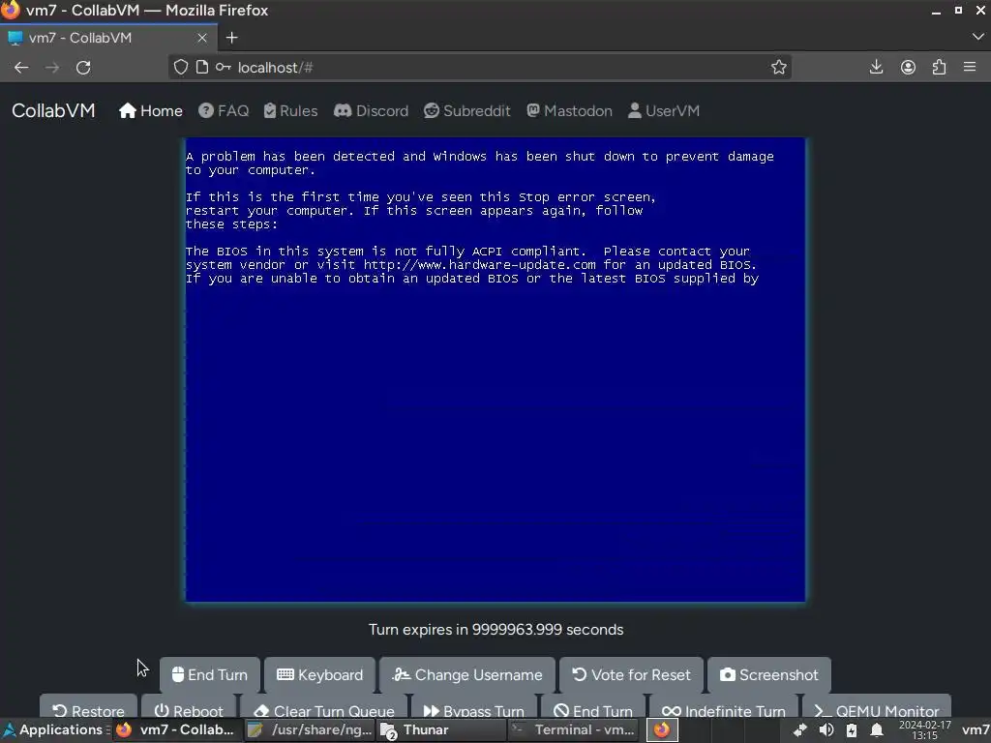Open the Applications menu in taskbar
The height and width of the screenshot is (743, 991).
[x=53, y=729]
